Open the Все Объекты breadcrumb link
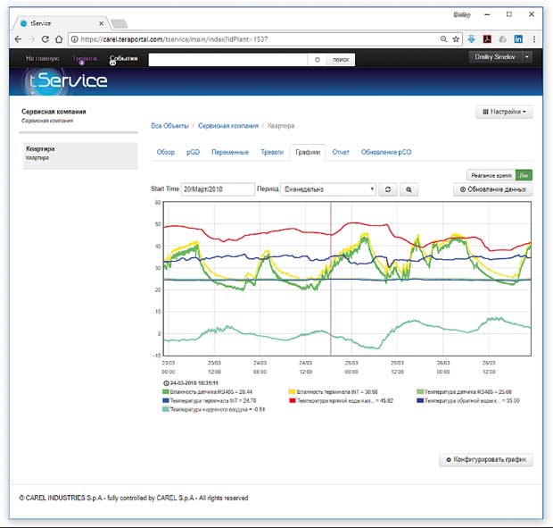The width and height of the screenshot is (553, 528). pyautogui.click(x=169, y=126)
